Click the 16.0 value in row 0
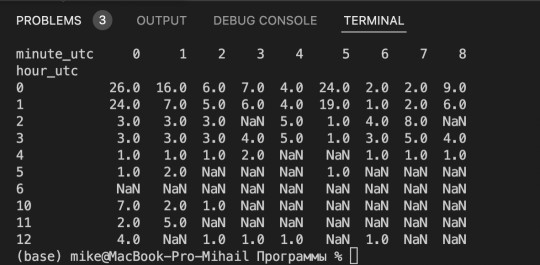This screenshot has height=265, width=540. point(171,88)
